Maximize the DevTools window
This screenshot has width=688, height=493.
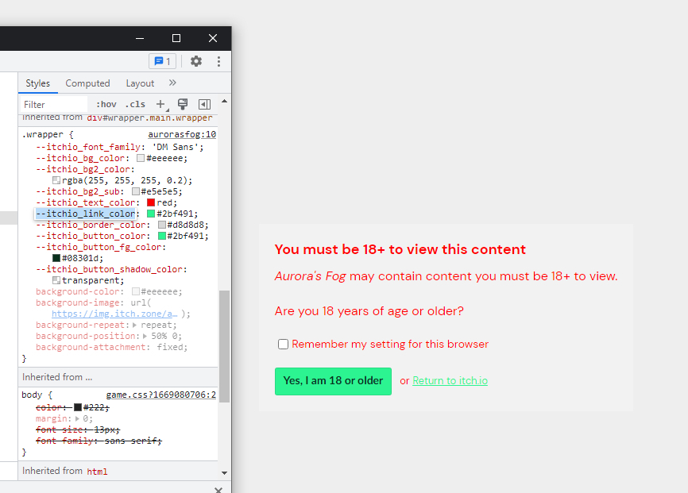click(x=176, y=38)
